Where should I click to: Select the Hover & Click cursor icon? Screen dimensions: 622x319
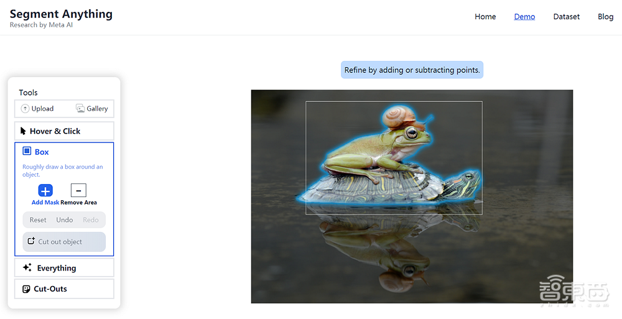(x=23, y=131)
